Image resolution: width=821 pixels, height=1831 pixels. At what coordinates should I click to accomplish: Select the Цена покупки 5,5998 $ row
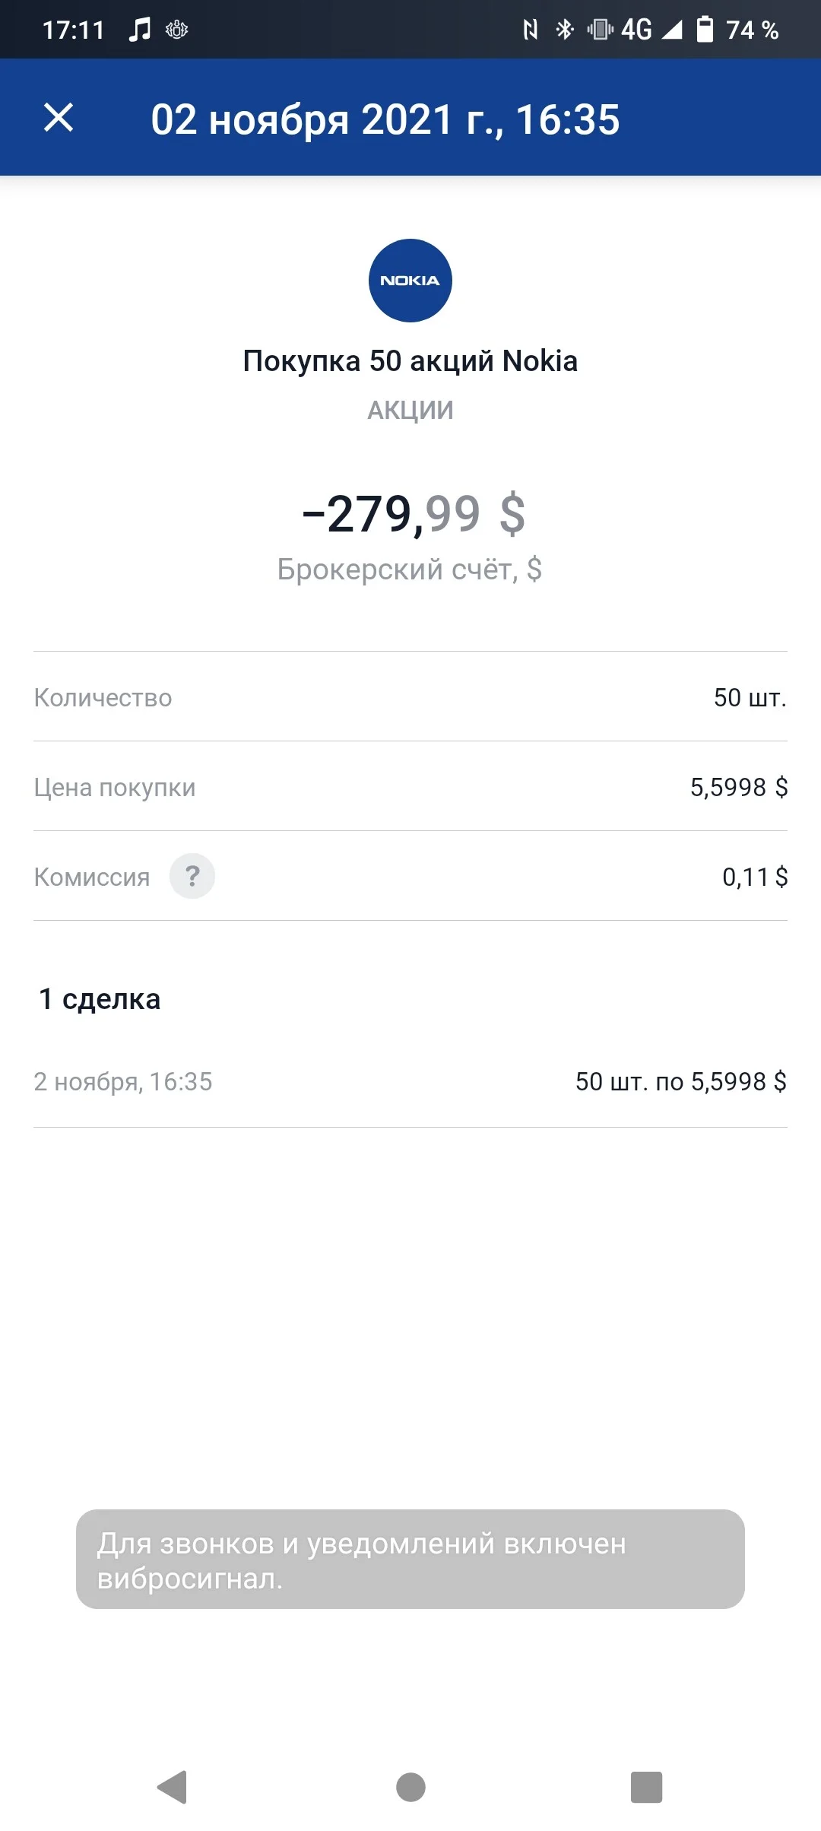410,786
